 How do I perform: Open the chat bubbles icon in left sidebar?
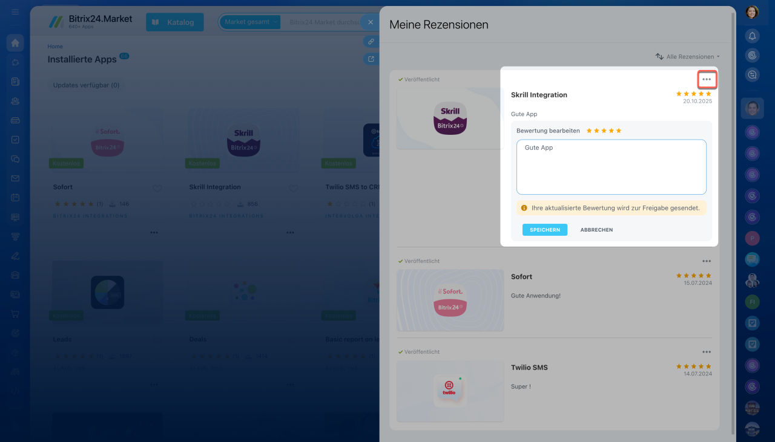(15, 159)
